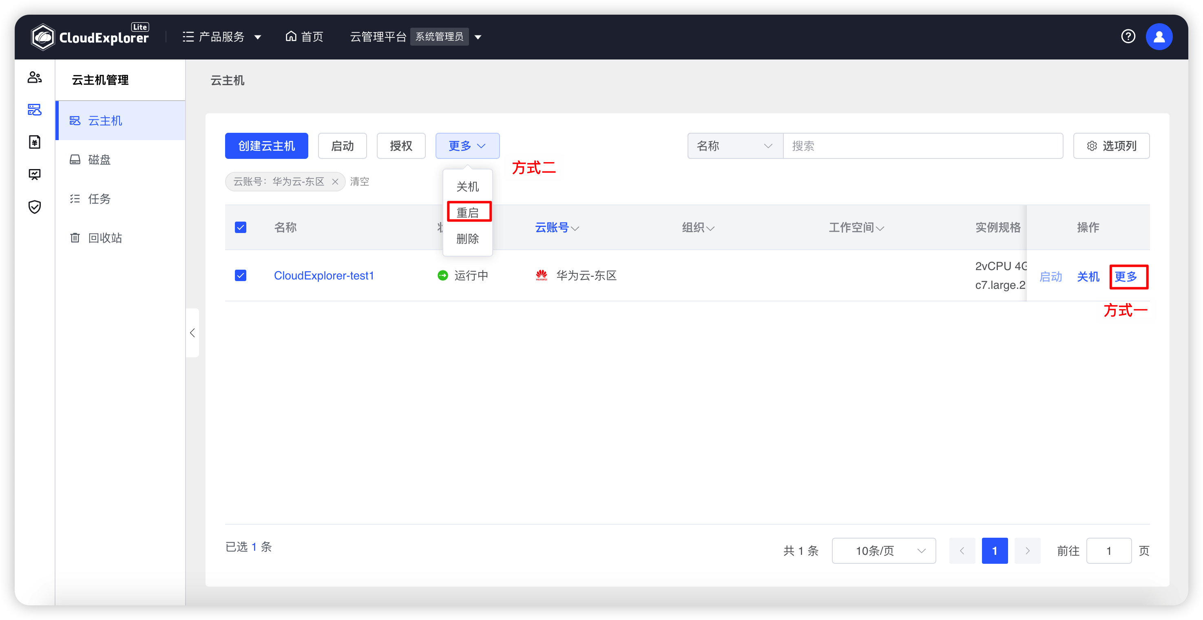Toggle the select-all header checkbox

[241, 227]
